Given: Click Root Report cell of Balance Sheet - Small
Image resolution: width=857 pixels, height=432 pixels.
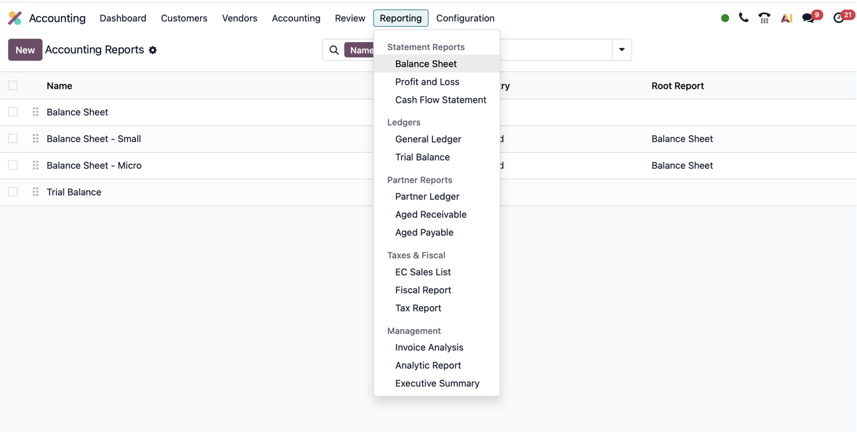Looking at the screenshot, I should pyautogui.click(x=682, y=139).
